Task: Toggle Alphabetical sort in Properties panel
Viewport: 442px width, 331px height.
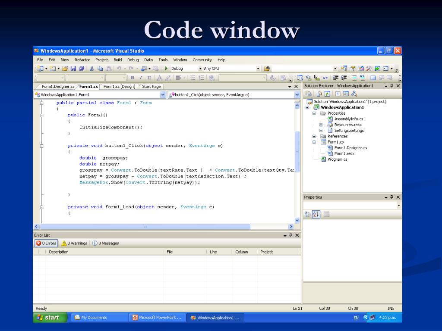Action: (316, 215)
